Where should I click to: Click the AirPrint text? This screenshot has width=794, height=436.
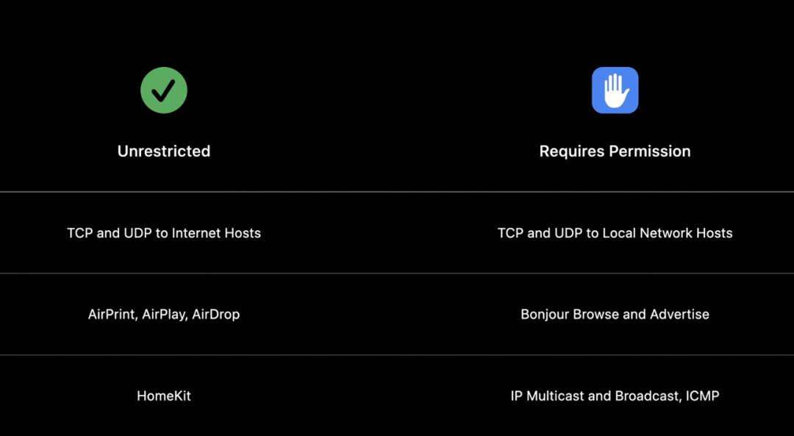(112, 315)
